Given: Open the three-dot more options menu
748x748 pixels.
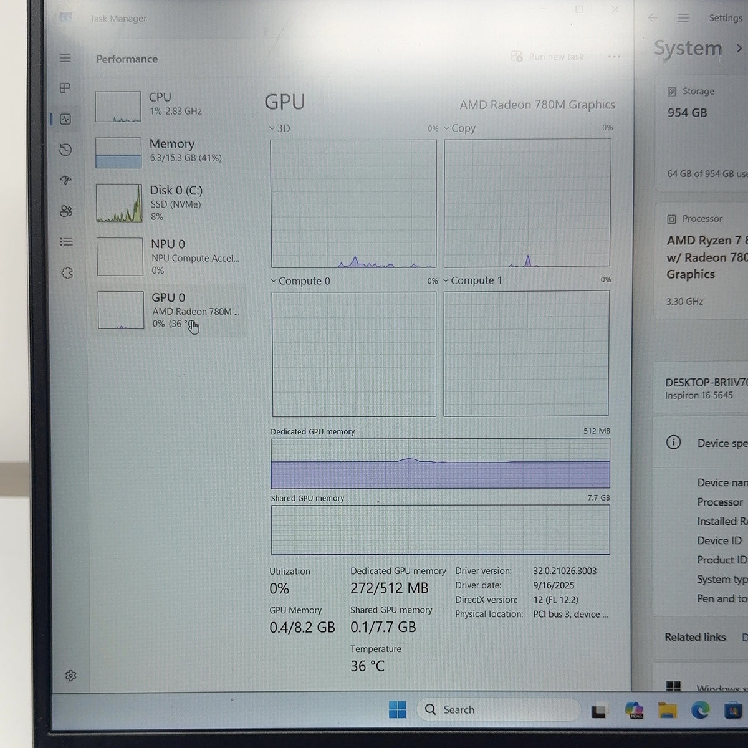Looking at the screenshot, I should tap(614, 57).
